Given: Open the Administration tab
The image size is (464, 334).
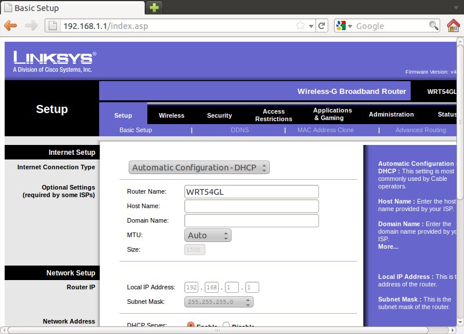Looking at the screenshot, I should 391,114.
